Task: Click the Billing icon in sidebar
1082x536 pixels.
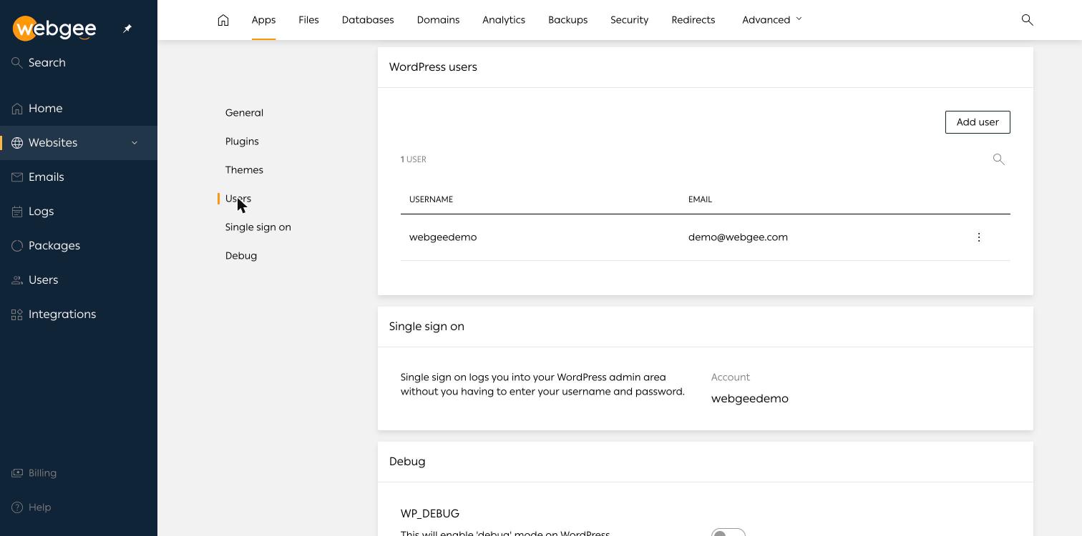Action: (17, 473)
